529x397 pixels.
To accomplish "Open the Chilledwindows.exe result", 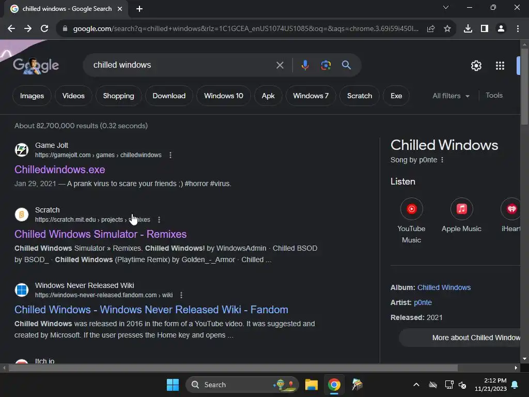I will point(60,170).
